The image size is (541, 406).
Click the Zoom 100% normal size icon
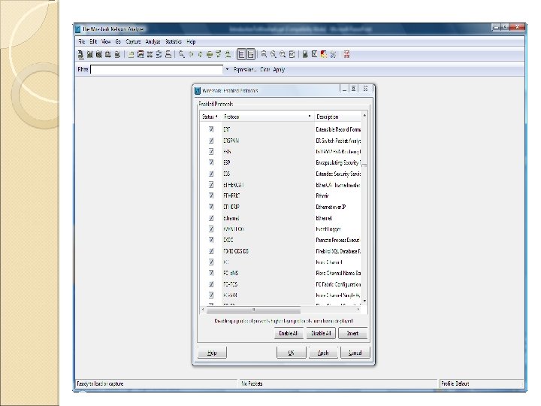(x=283, y=55)
